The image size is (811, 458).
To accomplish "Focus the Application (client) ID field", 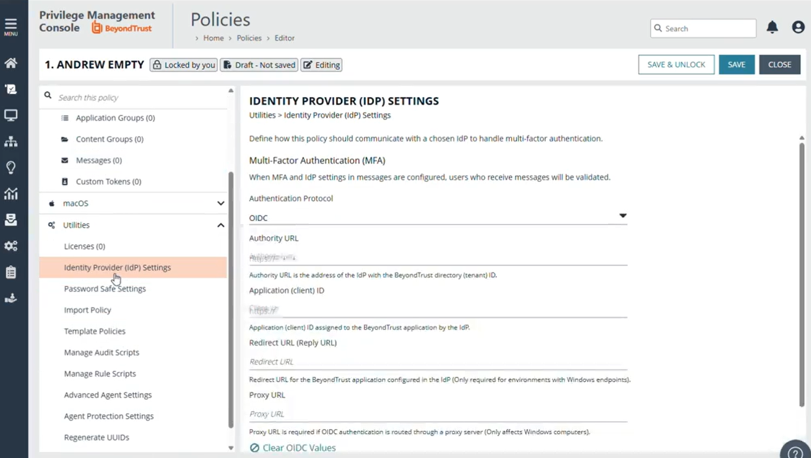I will pos(438,309).
